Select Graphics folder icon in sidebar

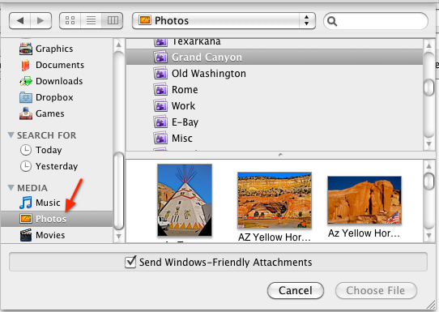26,49
